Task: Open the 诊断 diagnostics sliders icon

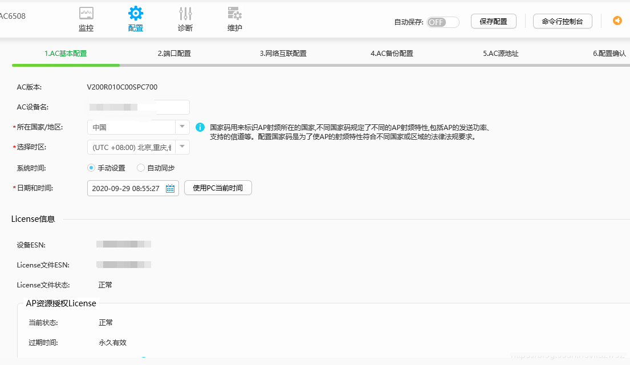Action: pos(185,13)
